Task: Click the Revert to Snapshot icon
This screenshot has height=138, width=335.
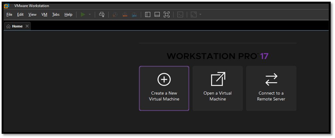Action: tap(125, 15)
